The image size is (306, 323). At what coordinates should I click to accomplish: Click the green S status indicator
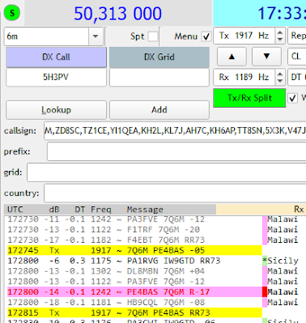click(12, 13)
